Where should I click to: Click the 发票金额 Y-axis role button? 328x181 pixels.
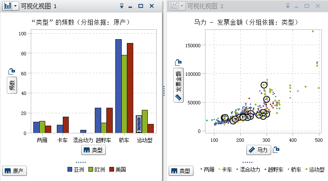(179, 85)
